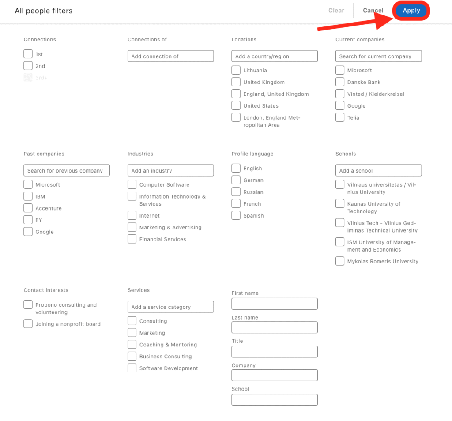Image resolution: width=452 pixels, height=421 pixels.
Task: Focus the First name text box
Action: click(x=275, y=304)
